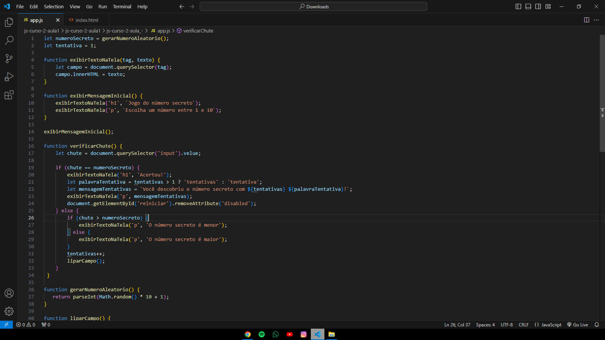
Task: Click line number 16 in the gutter
Action: (31, 146)
